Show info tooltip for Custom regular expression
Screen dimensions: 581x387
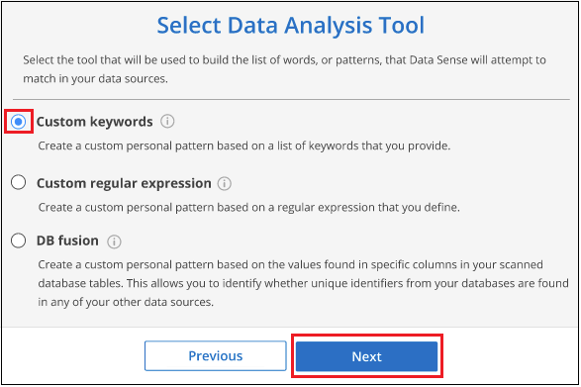[x=224, y=183]
